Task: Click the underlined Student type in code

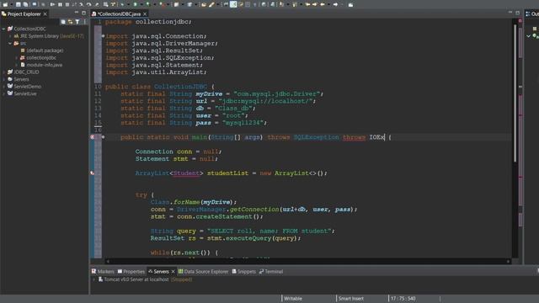Action: 186,173
